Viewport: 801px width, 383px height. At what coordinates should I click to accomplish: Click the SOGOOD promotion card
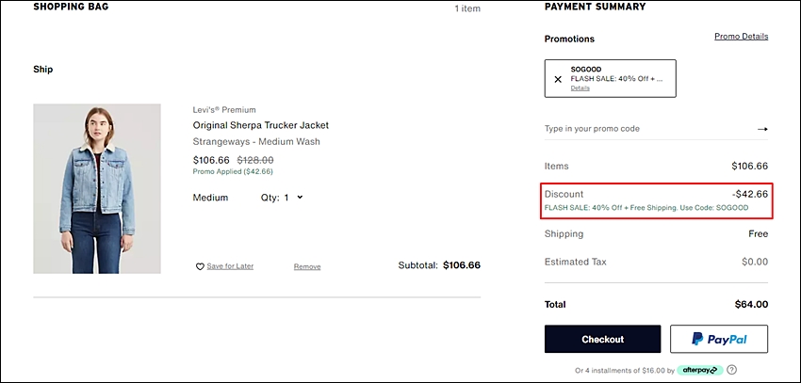[x=611, y=78]
